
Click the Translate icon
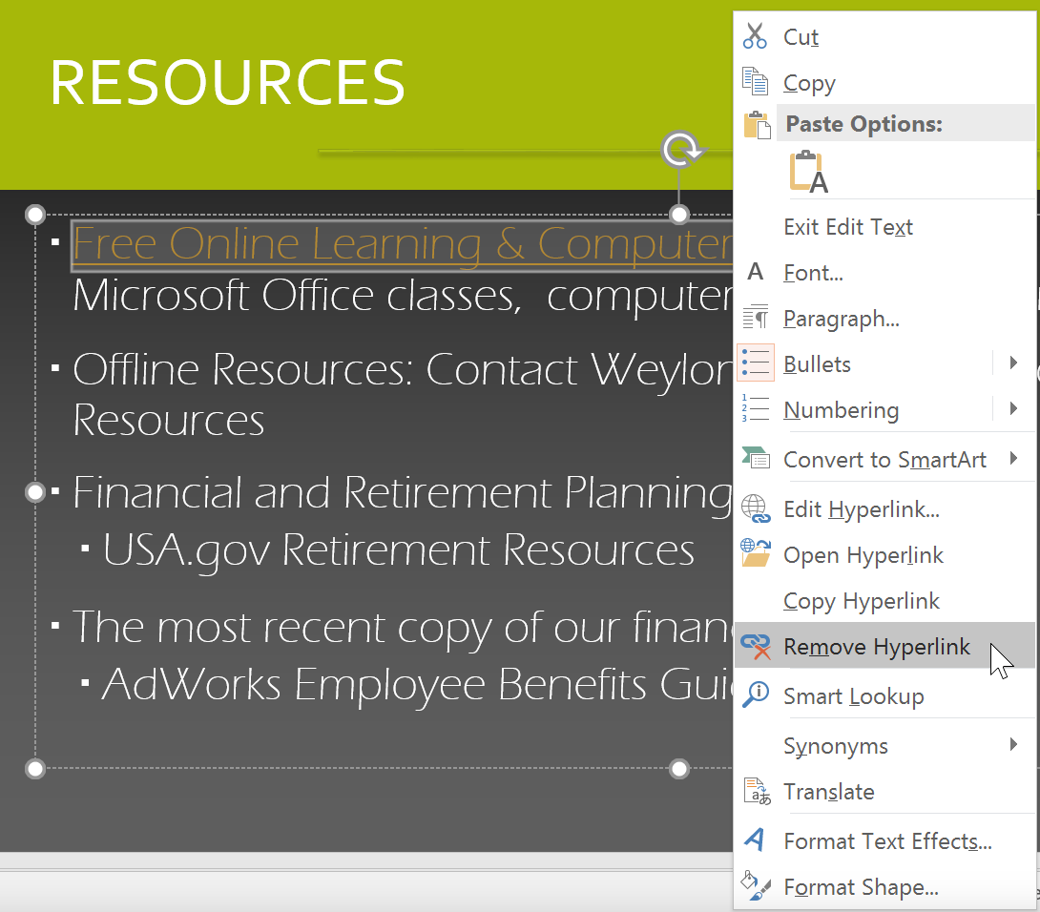pyautogui.click(x=755, y=792)
